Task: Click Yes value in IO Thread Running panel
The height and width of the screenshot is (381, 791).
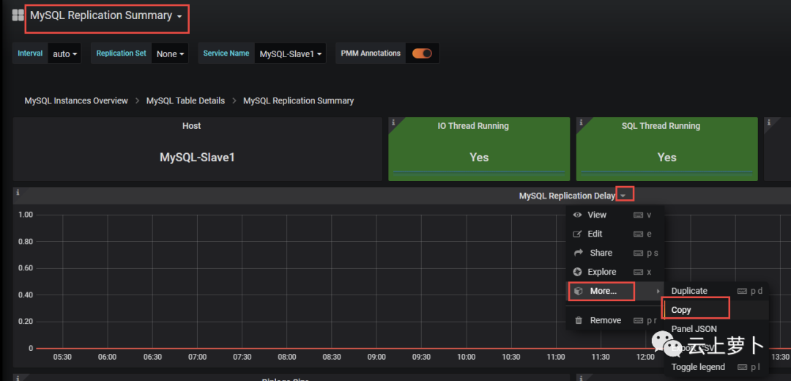Action: 479,157
